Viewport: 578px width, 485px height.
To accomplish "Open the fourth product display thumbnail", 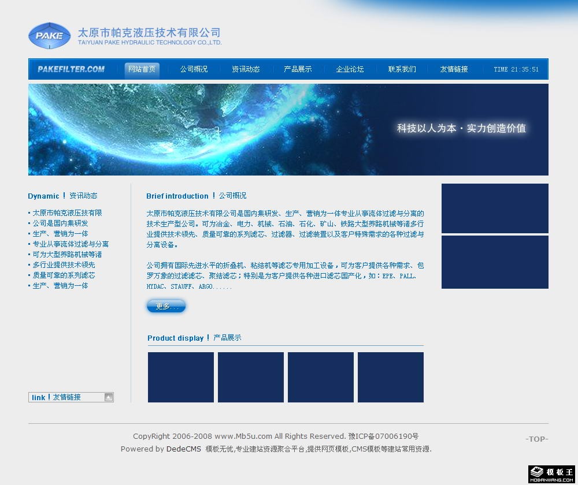I will pos(391,377).
